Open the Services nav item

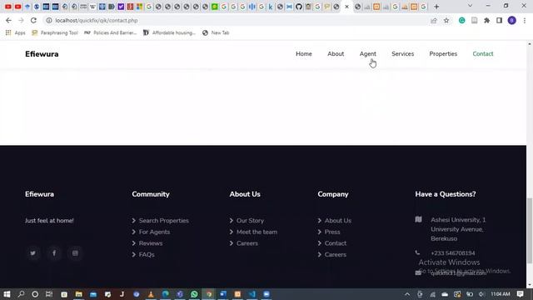pyautogui.click(x=402, y=53)
